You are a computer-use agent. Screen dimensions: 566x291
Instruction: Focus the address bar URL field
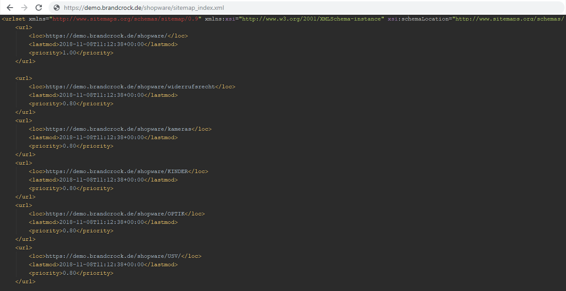click(307, 8)
